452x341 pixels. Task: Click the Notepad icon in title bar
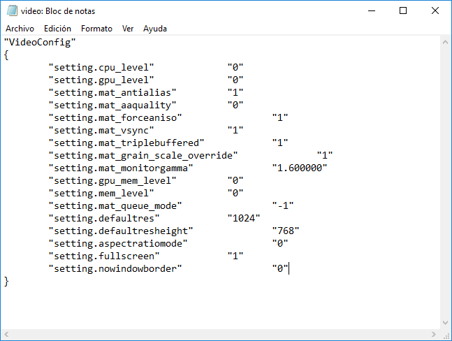coord(12,11)
